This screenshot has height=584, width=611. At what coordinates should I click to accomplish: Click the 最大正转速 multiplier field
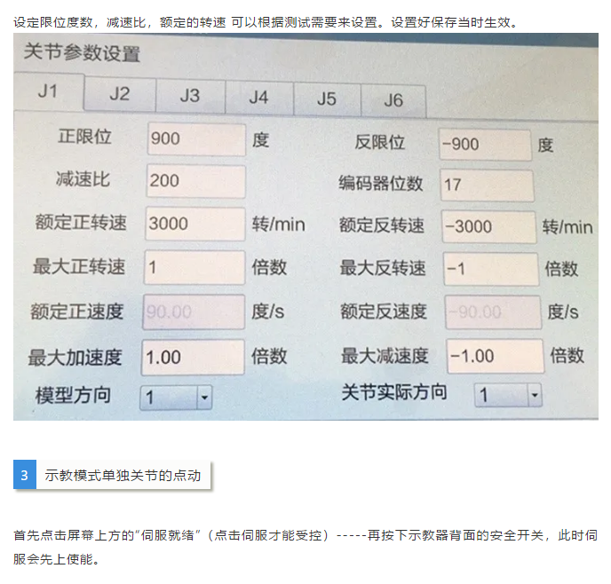pyautogui.click(x=194, y=267)
